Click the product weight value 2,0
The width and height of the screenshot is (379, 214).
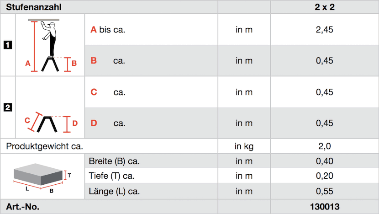click(325, 146)
